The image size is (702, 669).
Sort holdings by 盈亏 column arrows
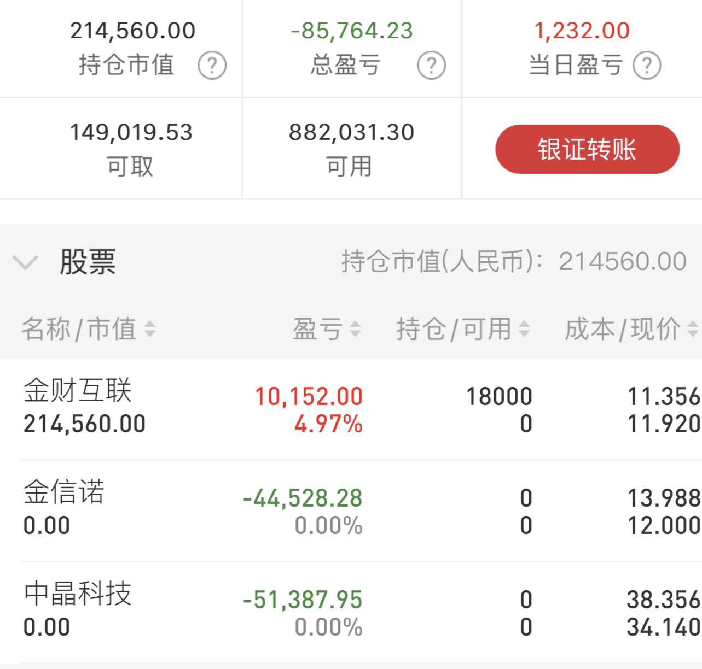tap(355, 329)
